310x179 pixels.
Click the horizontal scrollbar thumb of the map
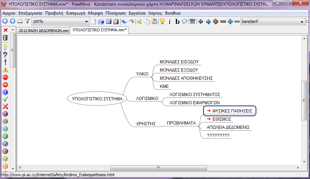[158, 168]
